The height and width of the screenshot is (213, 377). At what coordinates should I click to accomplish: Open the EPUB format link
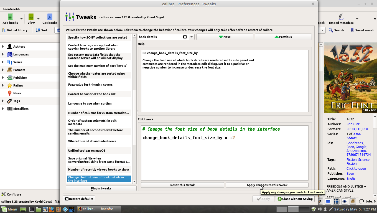click(350, 129)
